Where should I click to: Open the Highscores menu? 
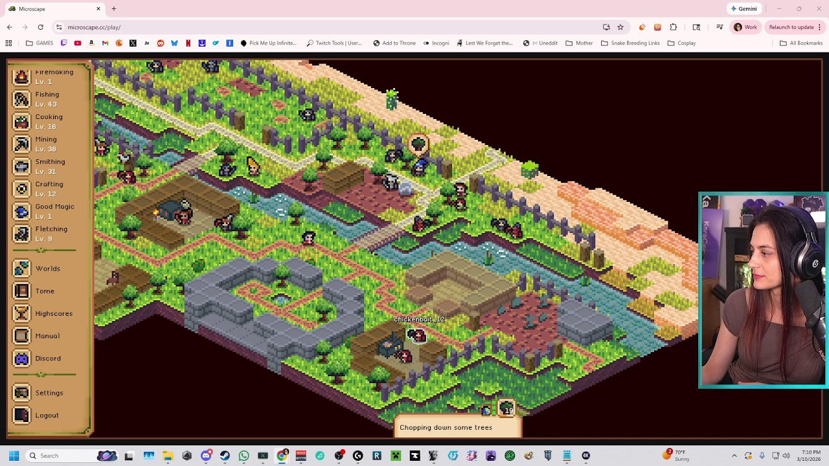point(43,313)
